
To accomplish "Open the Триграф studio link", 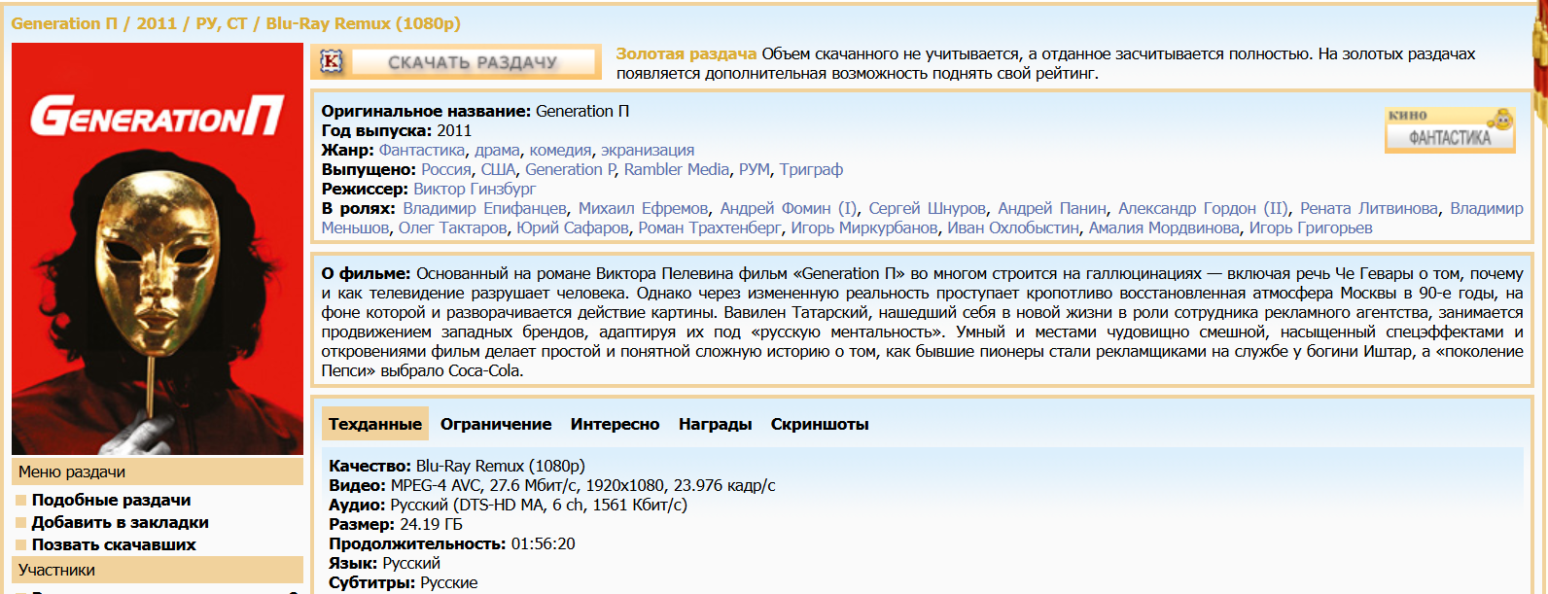I will [x=811, y=169].
